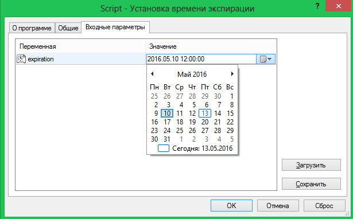Select date 16 in the calendar

(154, 122)
